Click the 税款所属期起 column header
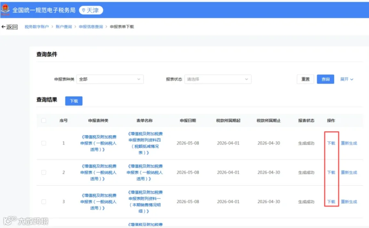Viewport: 369px width, 228px height. click(x=228, y=121)
